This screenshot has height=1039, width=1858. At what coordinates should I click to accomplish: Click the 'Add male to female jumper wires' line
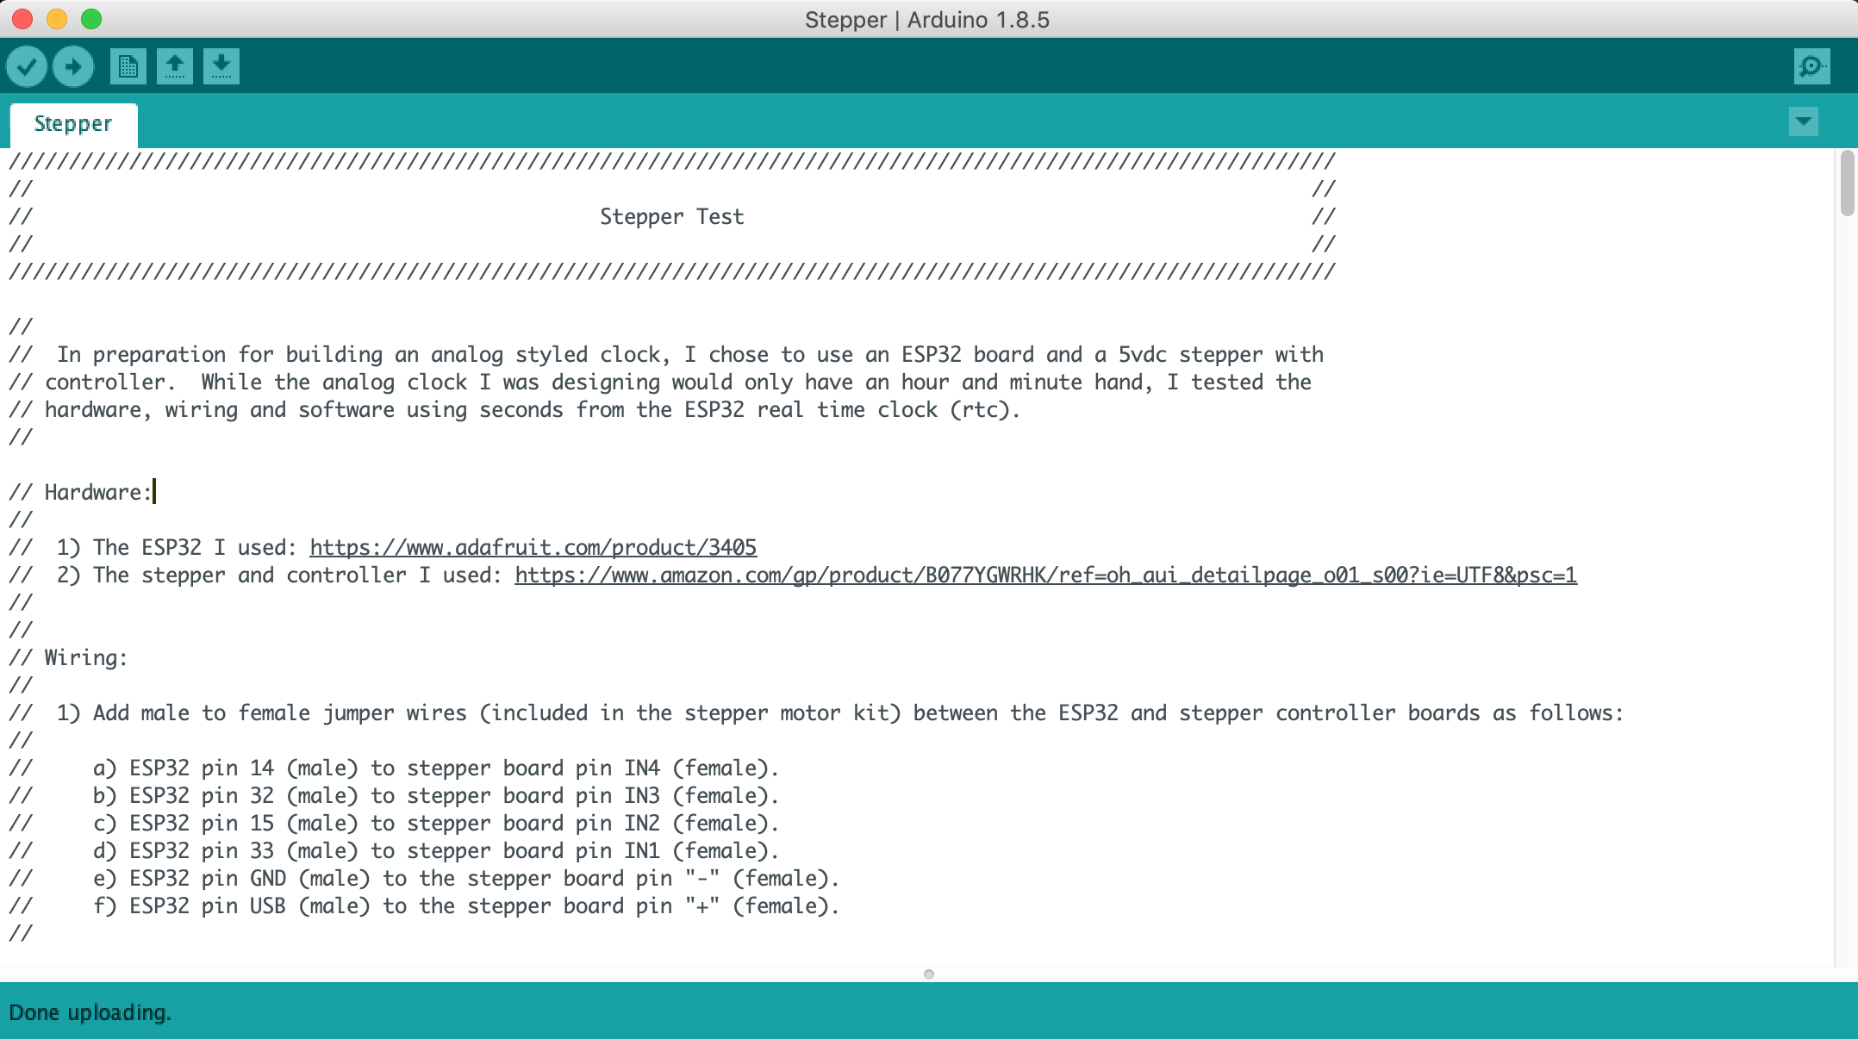816,713
